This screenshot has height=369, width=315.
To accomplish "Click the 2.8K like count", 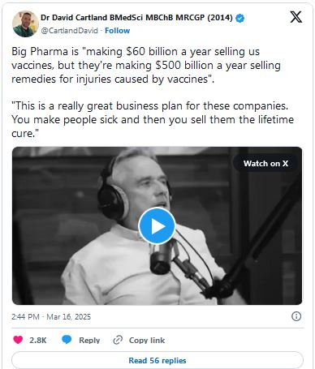I will 38,340.
